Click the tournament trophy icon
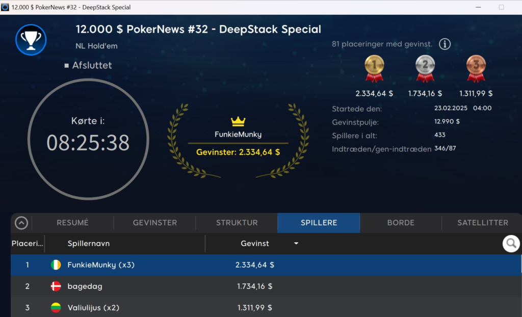This screenshot has width=522, height=317. click(31, 40)
